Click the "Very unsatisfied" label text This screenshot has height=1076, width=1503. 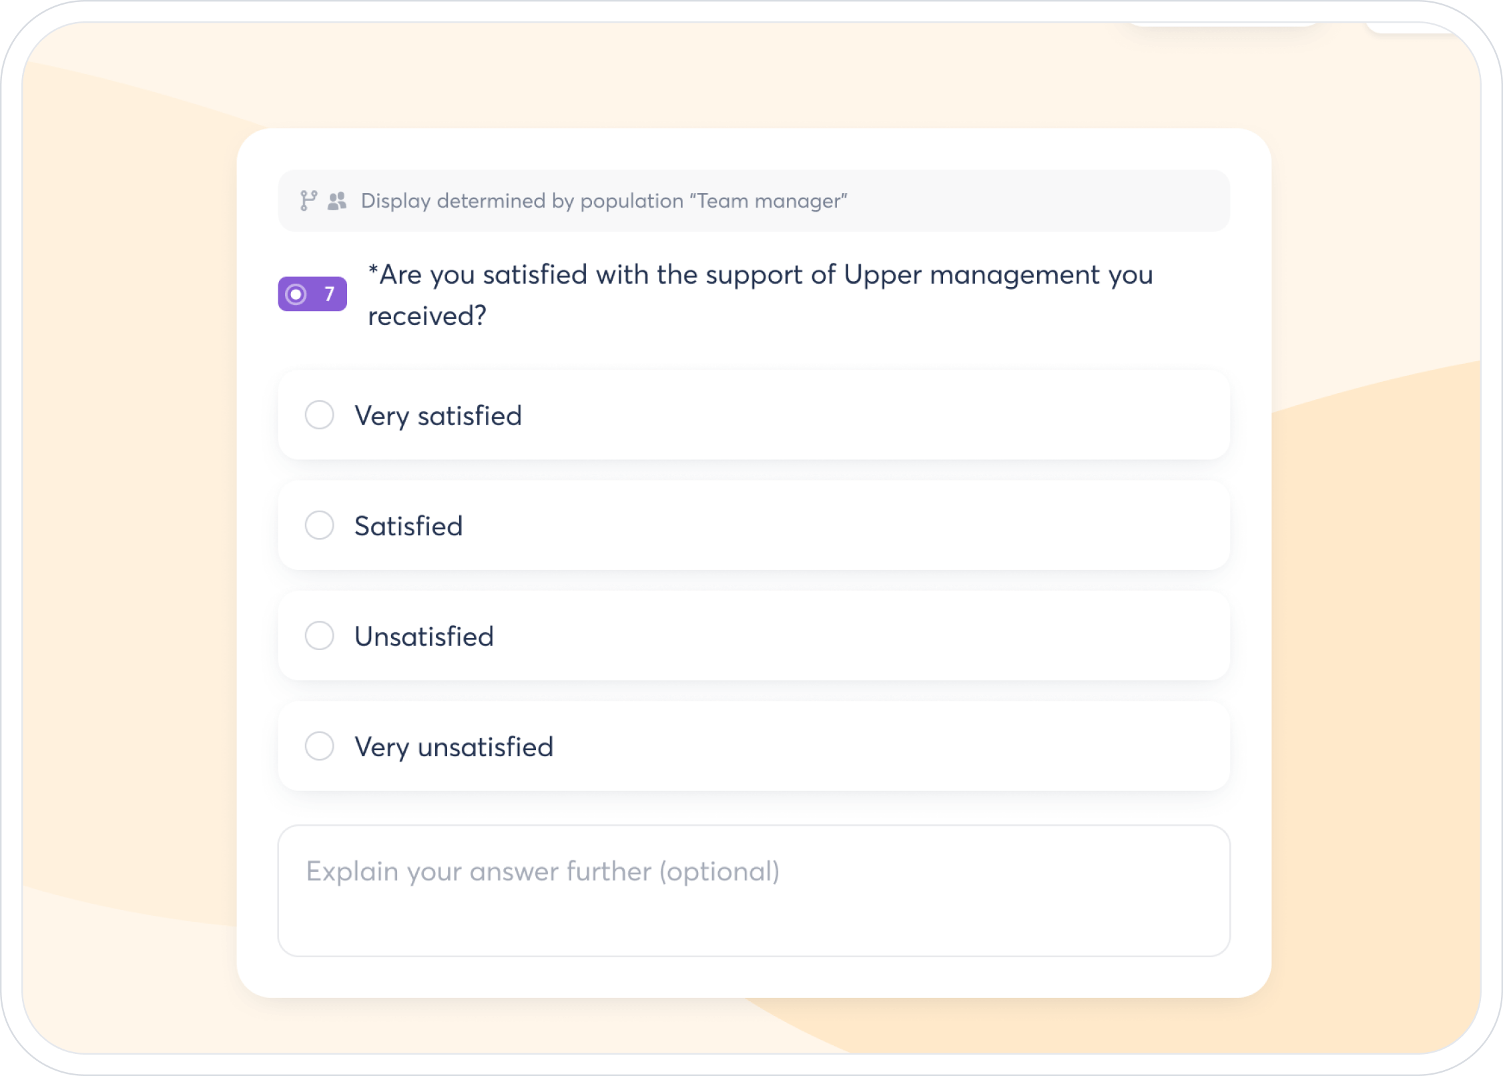tap(454, 747)
